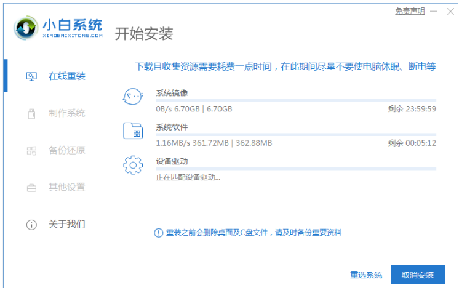Image resolution: width=459 pixels, height=298 pixels.
Task: Open the 免责声明 disclaimer link
Action: tap(409, 11)
